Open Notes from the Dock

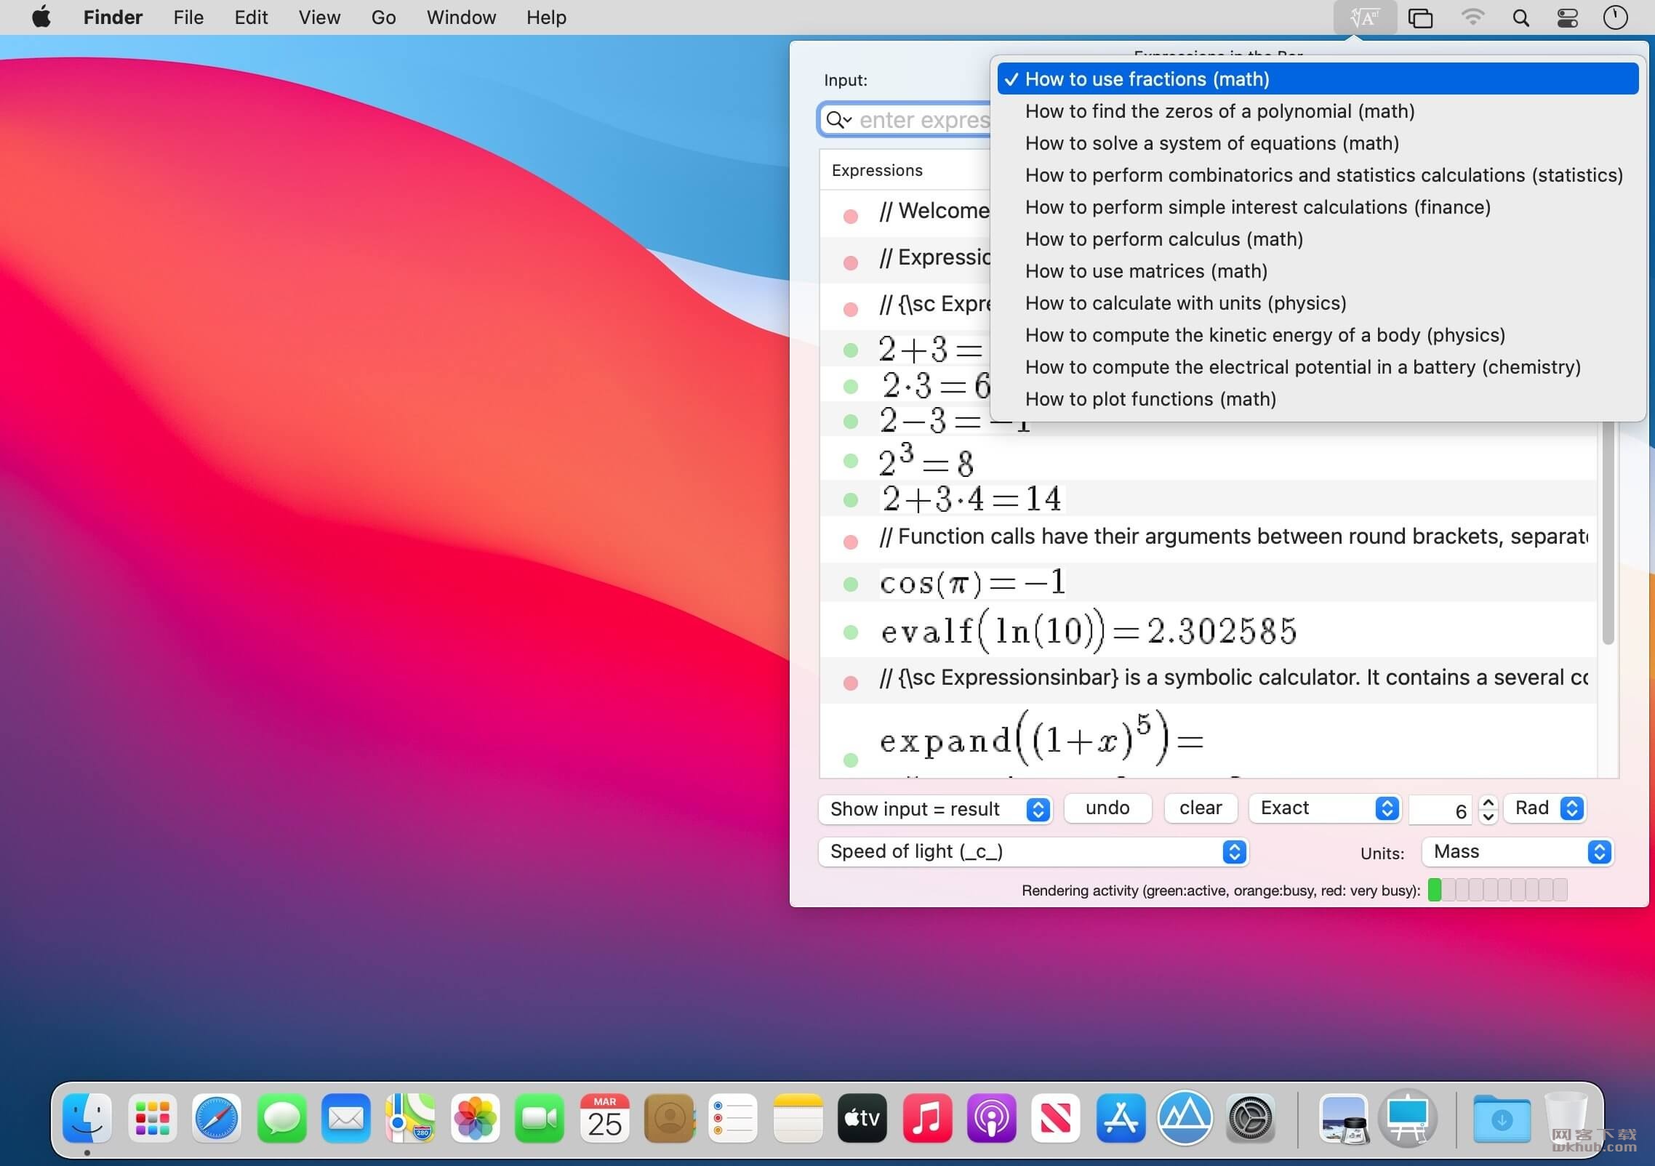click(798, 1117)
